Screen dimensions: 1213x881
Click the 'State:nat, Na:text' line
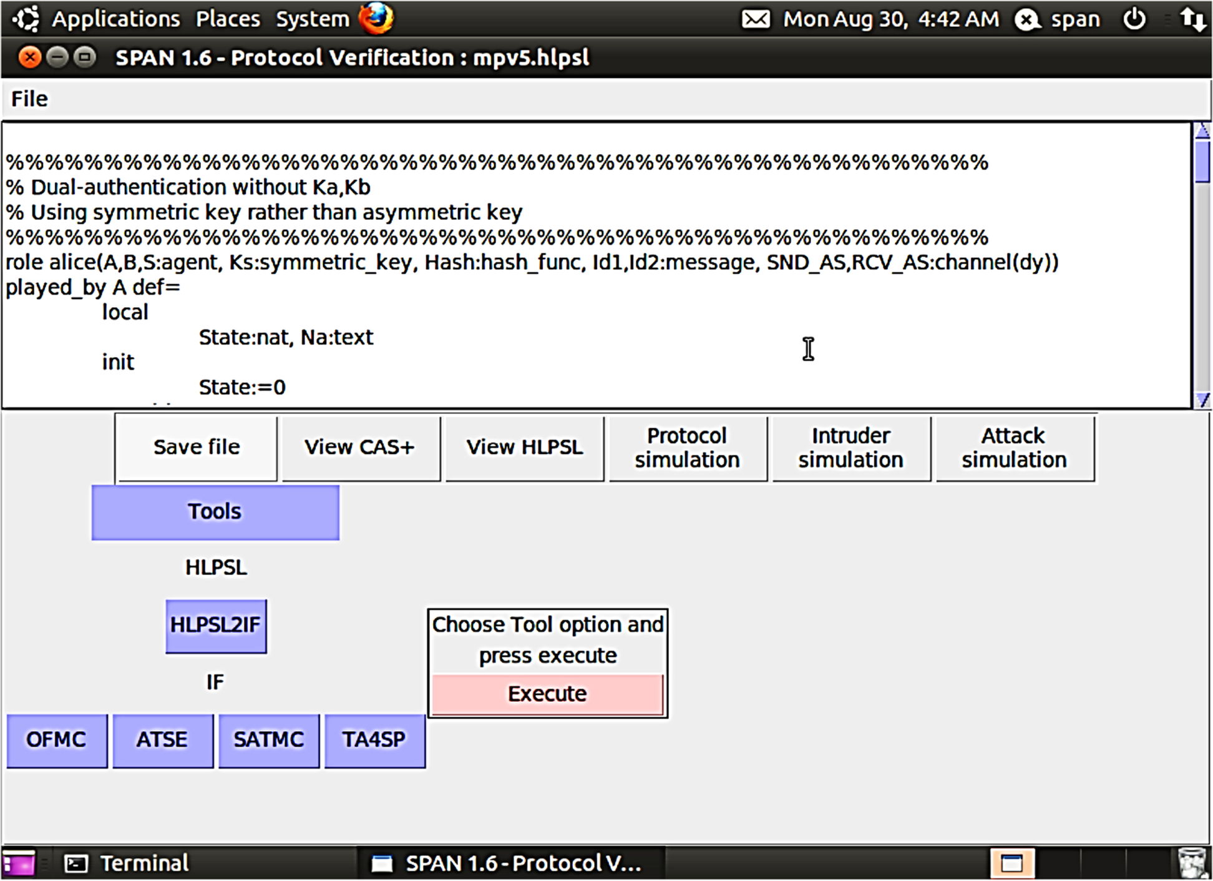click(x=286, y=337)
